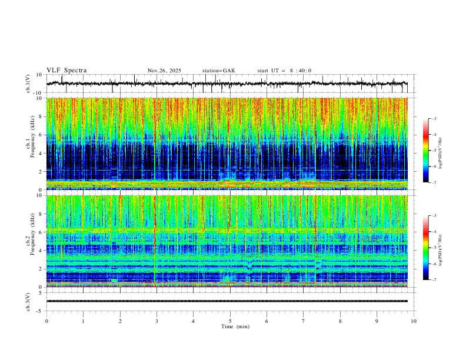Viewport: 466px width, 360px height.
Task: Click the time axis tick label '5'
Action: click(x=230, y=321)
